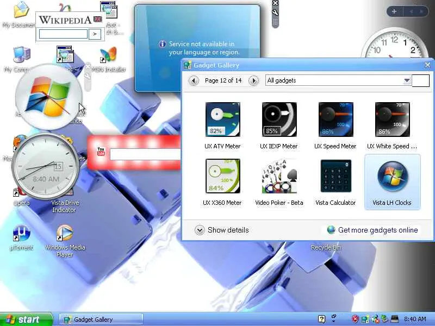The image size is (435, 326).
Task: Click the Wikipedia gadget go arrow button
Action: tap(95, 34)
